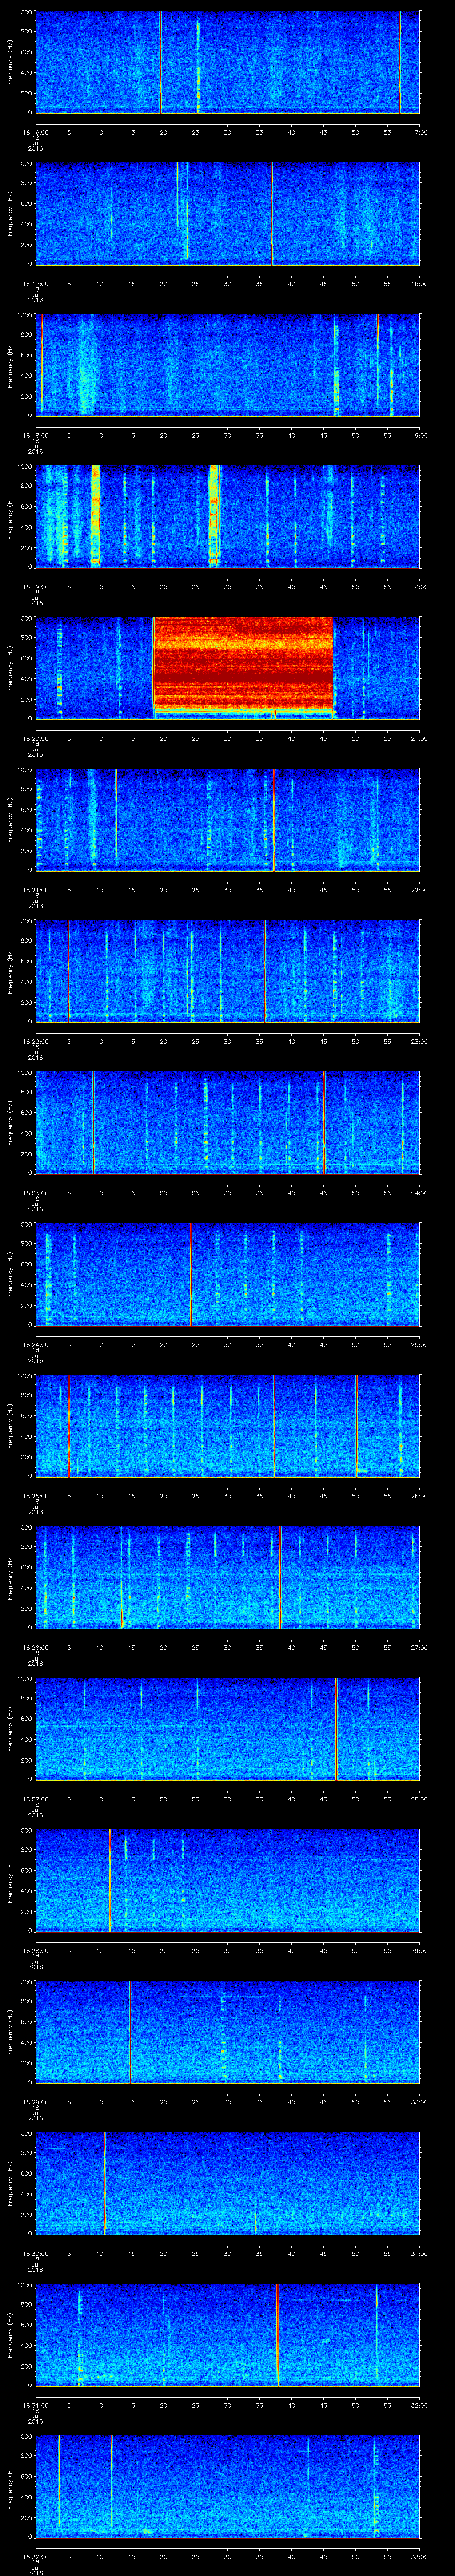Click the vertical line near 57 s in the 18:16 panel
The height and width of the screenshot is (2576, 455).
pos(400,62)
